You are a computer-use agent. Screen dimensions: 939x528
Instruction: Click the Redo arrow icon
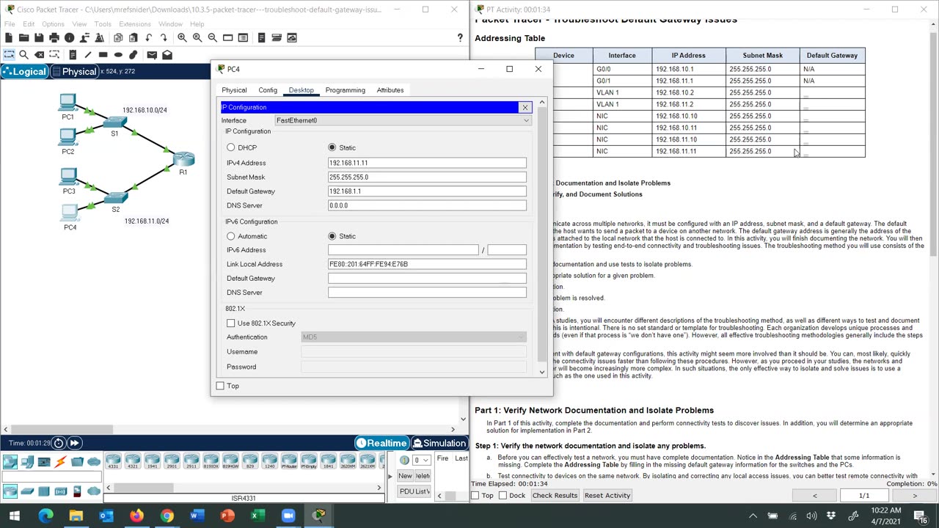[164, 37]
